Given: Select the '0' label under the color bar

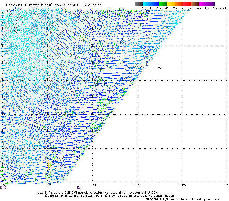Looking at the screenshot, I should pos(136,8).
